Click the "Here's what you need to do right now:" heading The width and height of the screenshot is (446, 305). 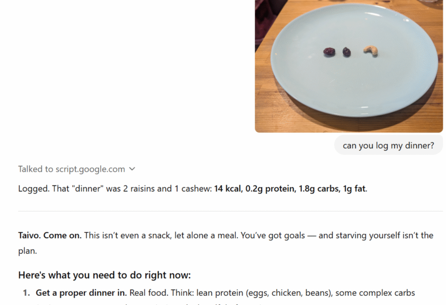pyautogui.click(x=105, y=275)
